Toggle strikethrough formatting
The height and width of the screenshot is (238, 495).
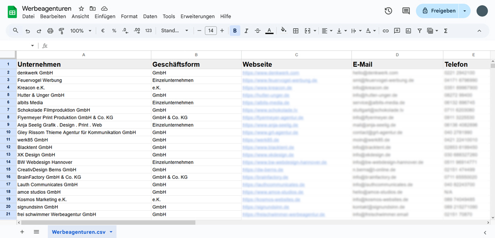(x=258, y=31)
